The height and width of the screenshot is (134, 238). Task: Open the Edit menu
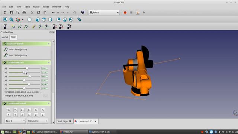tap(11, 7)
